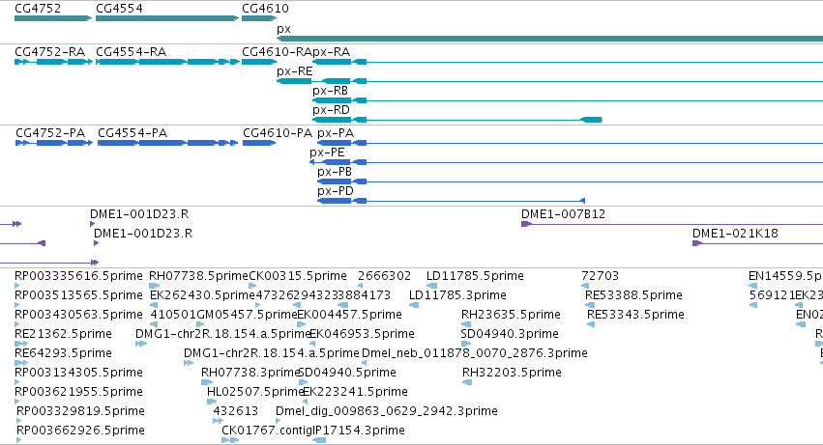
Task: Select the CK01767.contig label
Action: (x=267, y=431)
